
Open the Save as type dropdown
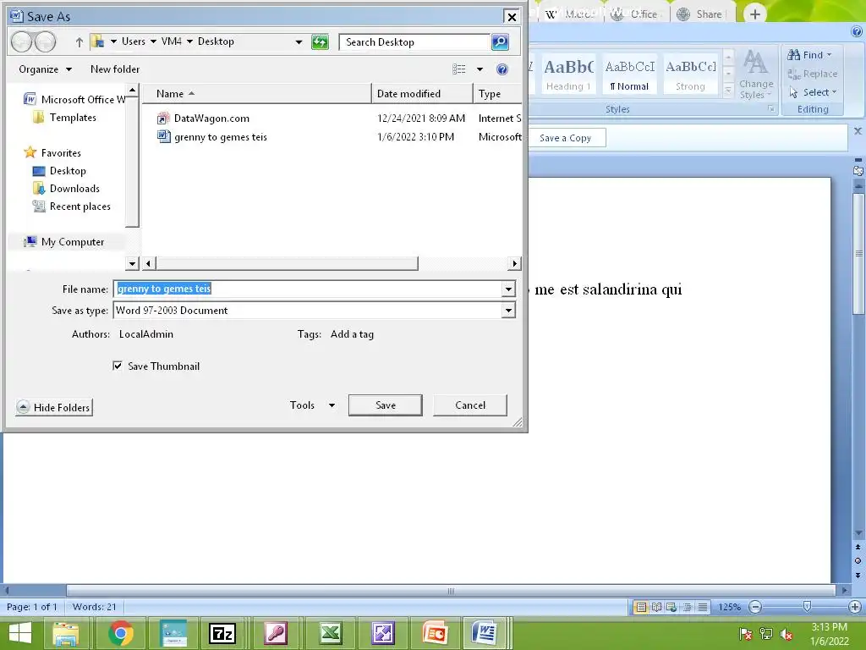tap(508, 311)
